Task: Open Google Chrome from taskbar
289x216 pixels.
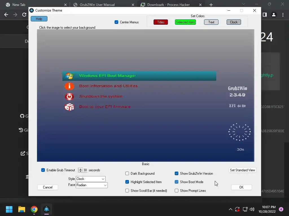Action: click(34, 209)
